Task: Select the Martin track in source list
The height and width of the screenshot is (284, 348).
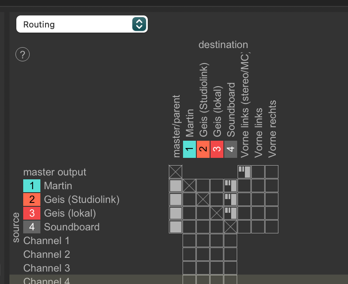Action: 58,186
